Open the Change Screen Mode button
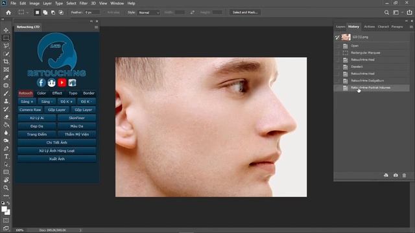The height and width of the screenshot is (233, 415). click(6, 228)
